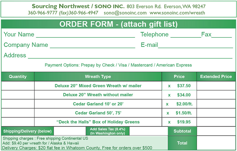Click extended price cell for $19.95 item
This screenshot has height=151, width=237.
click(x=216, y=122)
